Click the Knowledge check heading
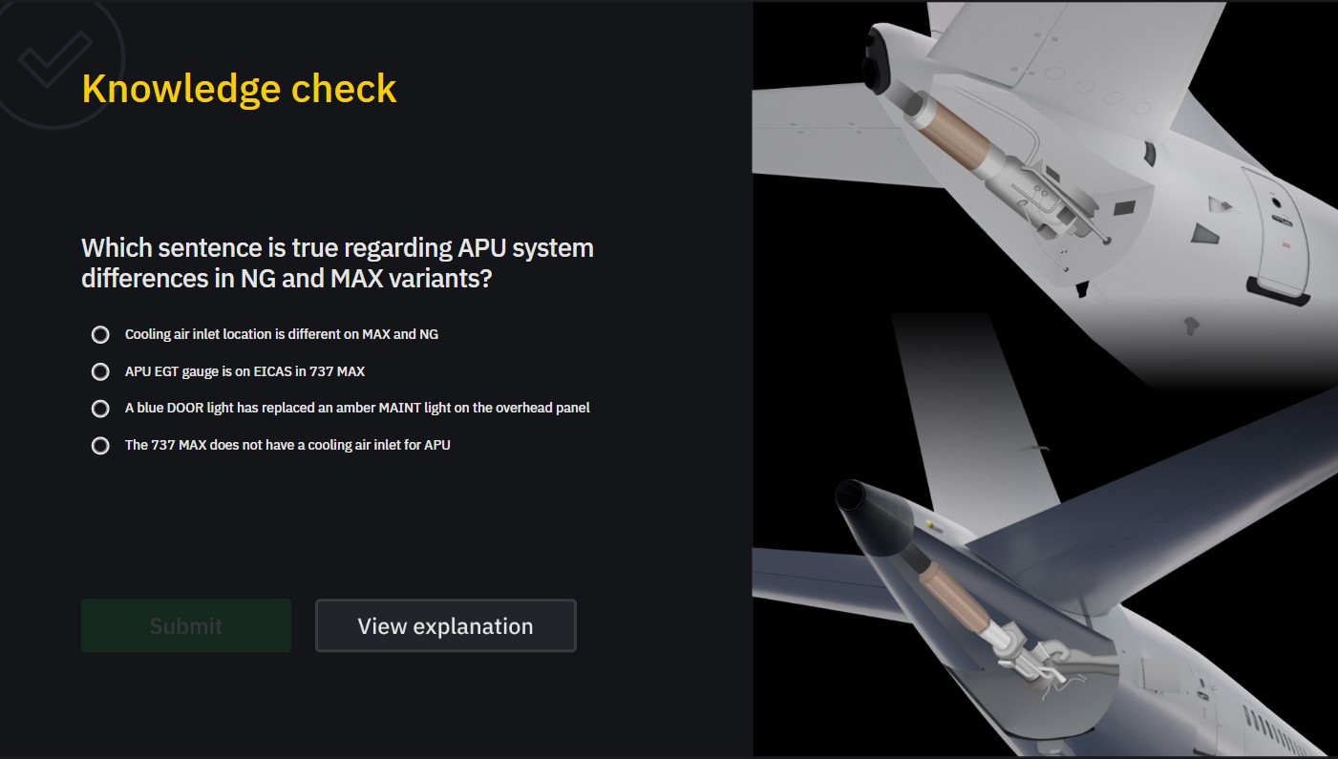Viewport: 1338px width, 759px height. coord(239,89)
